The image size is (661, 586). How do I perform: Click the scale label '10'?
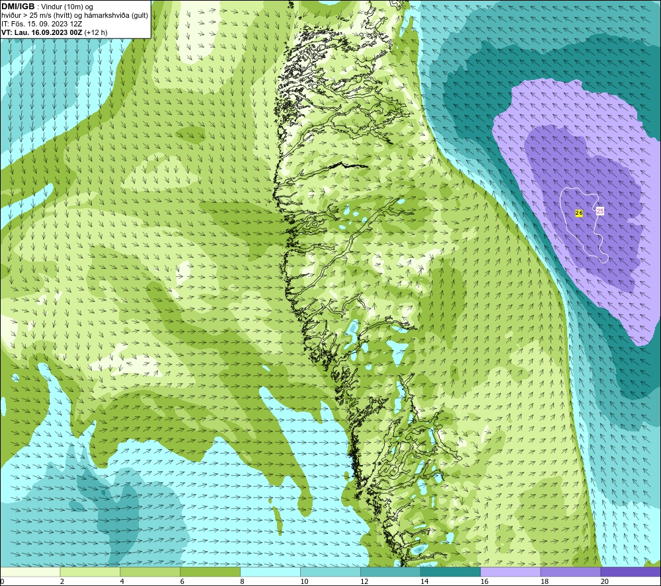[x=304, y=582]
